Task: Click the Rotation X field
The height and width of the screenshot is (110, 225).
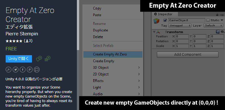Action: 182,41
